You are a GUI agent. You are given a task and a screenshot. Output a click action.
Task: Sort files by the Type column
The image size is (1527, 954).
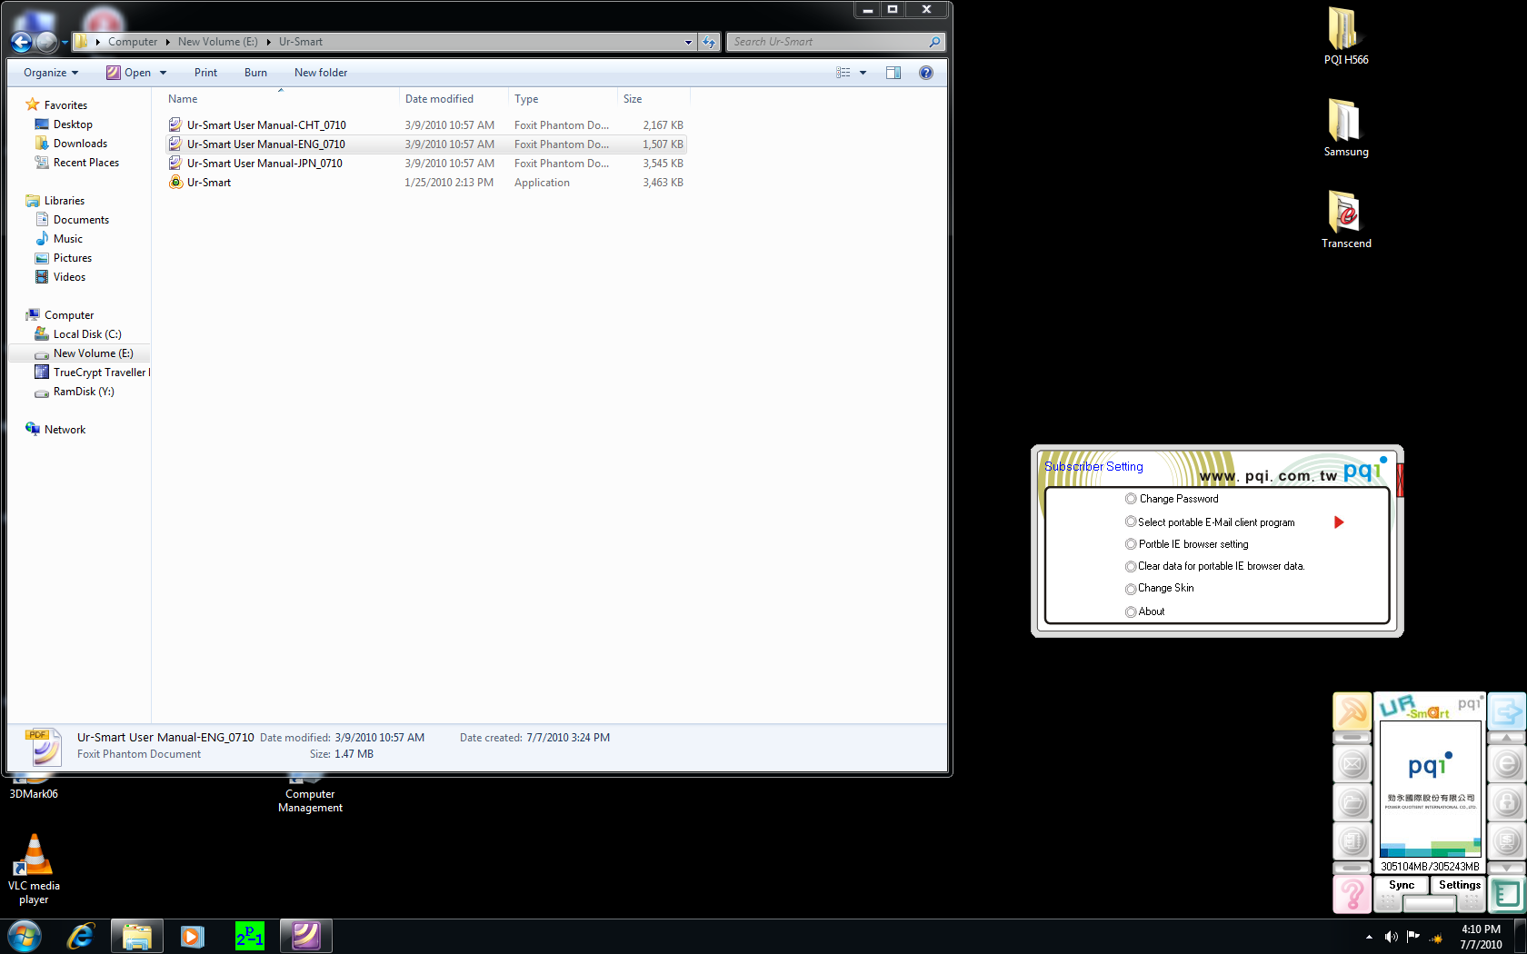563,99
